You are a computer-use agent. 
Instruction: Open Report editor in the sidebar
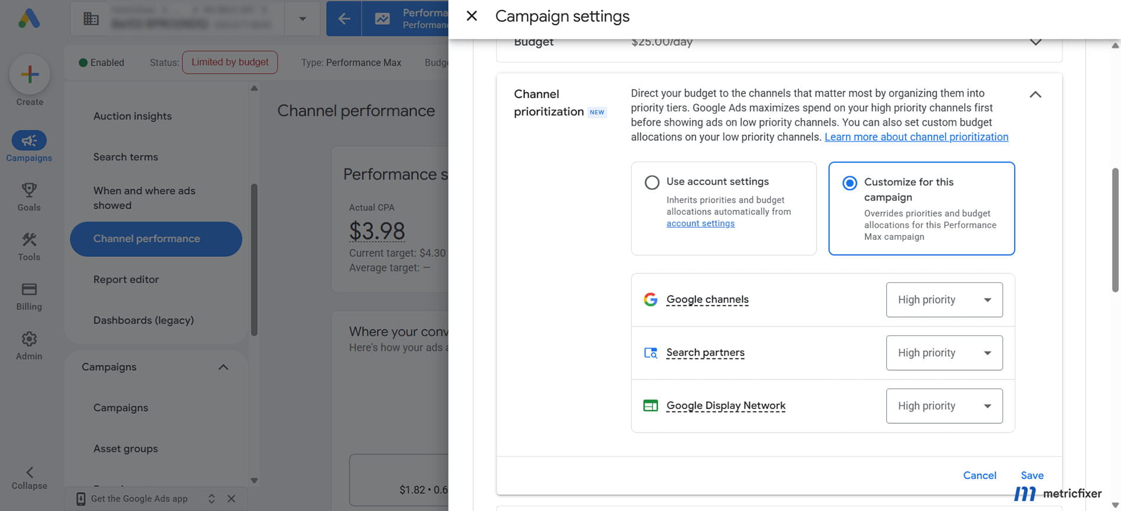coord(126,279)
